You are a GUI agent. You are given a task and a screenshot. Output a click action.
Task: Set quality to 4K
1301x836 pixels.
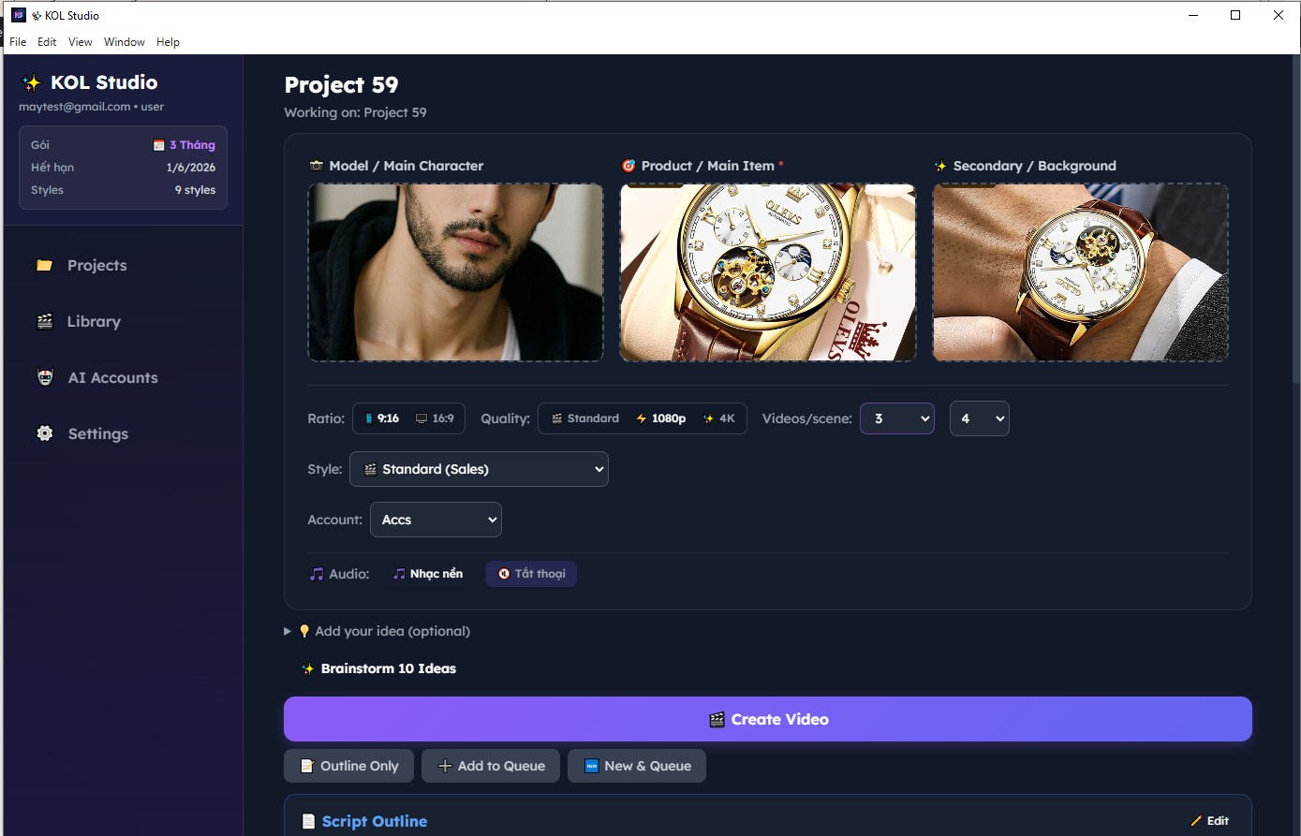click(719, 418)
